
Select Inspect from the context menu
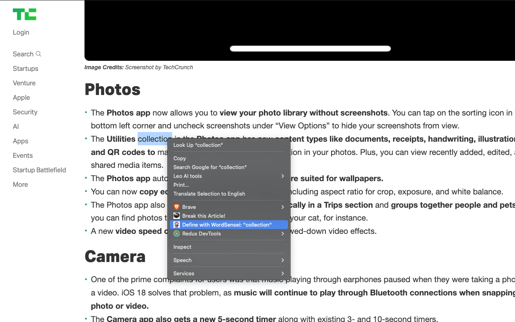coord(229,247)
